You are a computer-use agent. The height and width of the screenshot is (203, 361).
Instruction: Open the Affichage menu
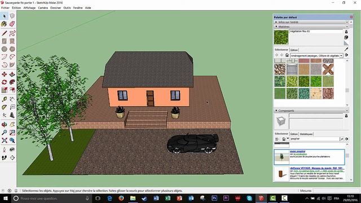pyautogui.click(x=29, y=8)
